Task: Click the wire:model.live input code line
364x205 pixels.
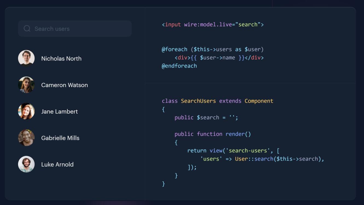Action: coord(213,25)
